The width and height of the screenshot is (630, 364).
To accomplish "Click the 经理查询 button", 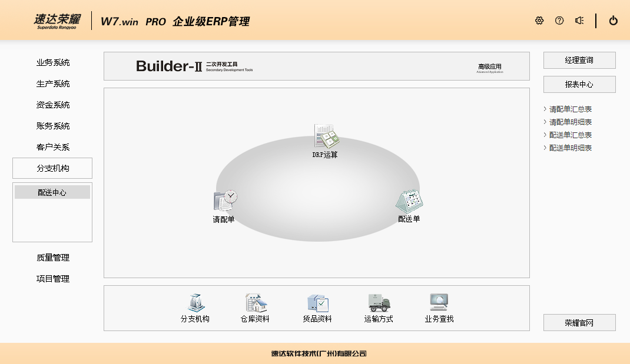I will pos(579,60).
